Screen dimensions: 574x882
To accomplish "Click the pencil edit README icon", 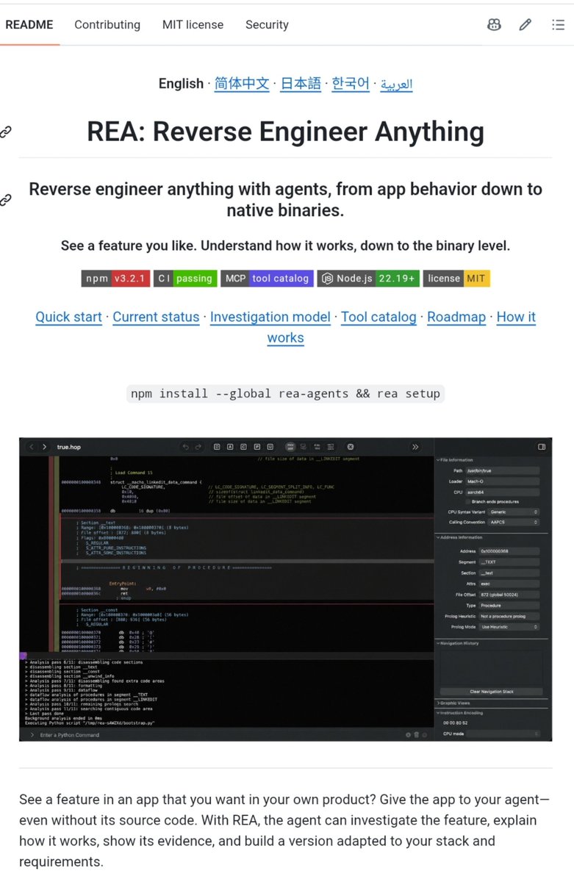I will pyautogui.click(x=525, y=24).
